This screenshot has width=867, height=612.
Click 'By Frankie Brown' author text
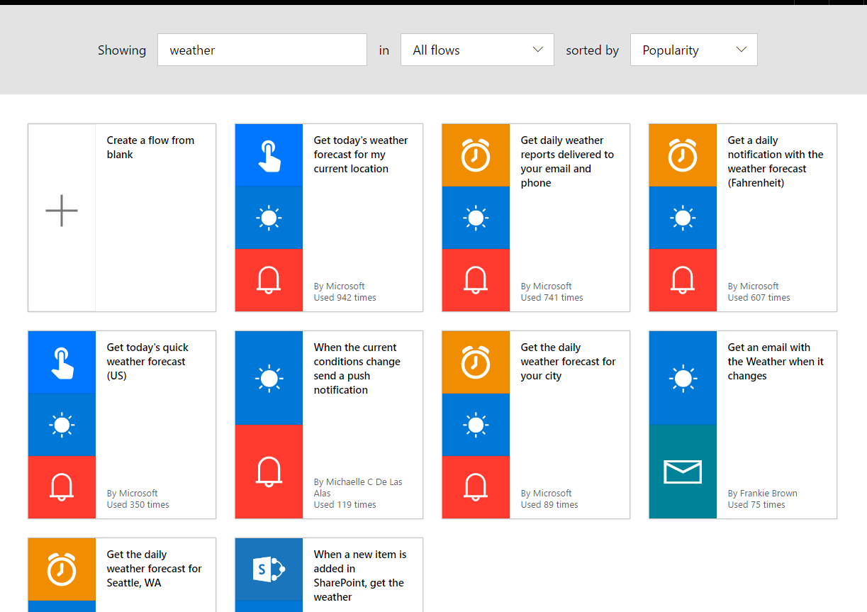point(763,494)
